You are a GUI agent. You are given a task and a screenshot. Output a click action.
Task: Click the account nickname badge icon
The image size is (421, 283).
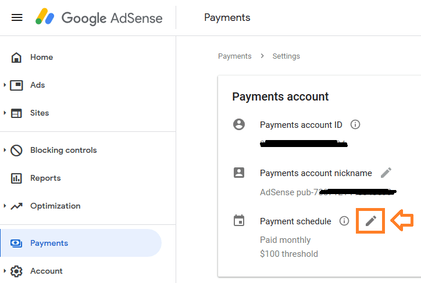tap(239, 173)
